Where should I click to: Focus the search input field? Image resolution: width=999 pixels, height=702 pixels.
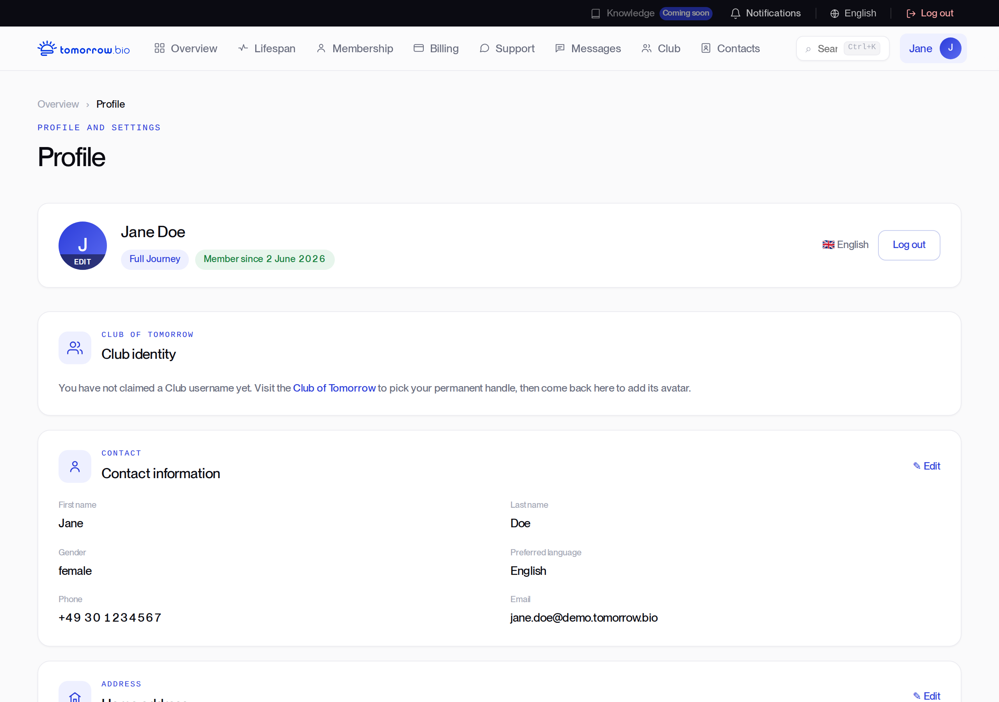point(843,48)
